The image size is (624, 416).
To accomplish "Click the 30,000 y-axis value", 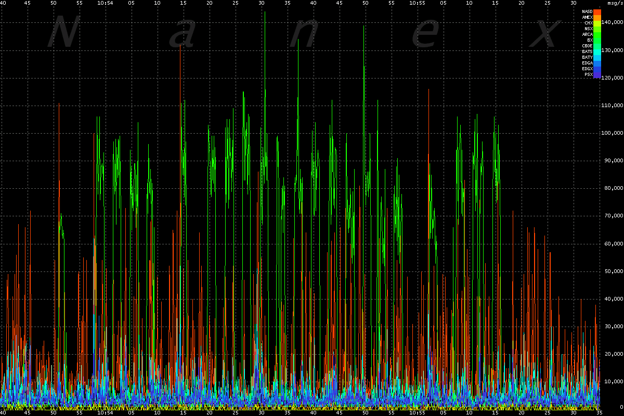I will point(615,326).
